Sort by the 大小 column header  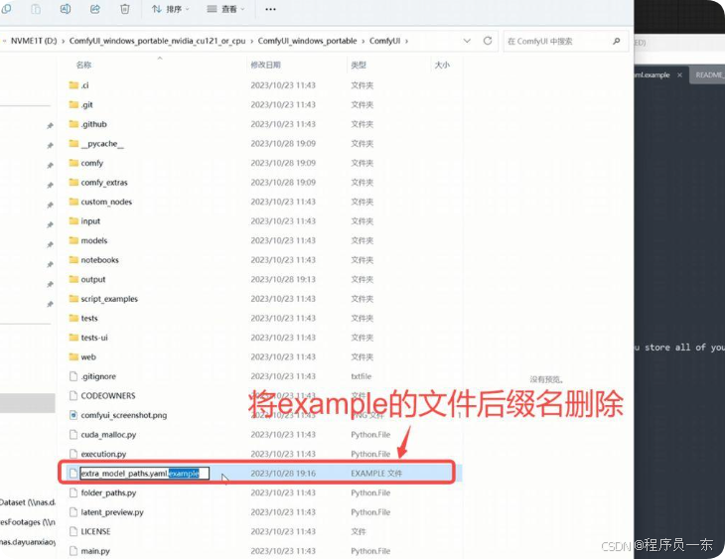(x=442, y=65)
